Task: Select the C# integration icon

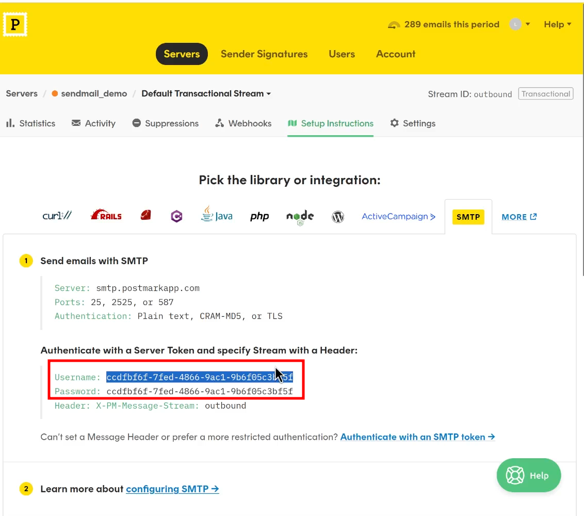Action: pos(176,216)
